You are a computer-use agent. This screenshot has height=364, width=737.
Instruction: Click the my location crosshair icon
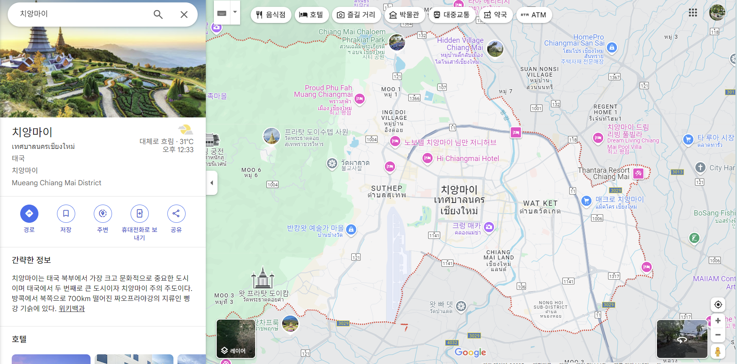(718, 305)
